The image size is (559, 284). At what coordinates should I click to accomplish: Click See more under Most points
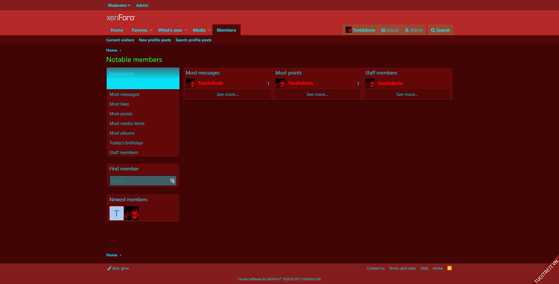pyautogui.click(x=317, y=94)
